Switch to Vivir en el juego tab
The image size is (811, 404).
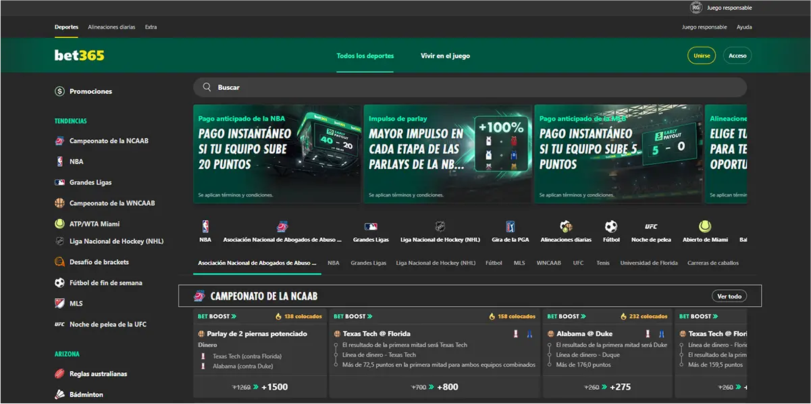(445, 55)
